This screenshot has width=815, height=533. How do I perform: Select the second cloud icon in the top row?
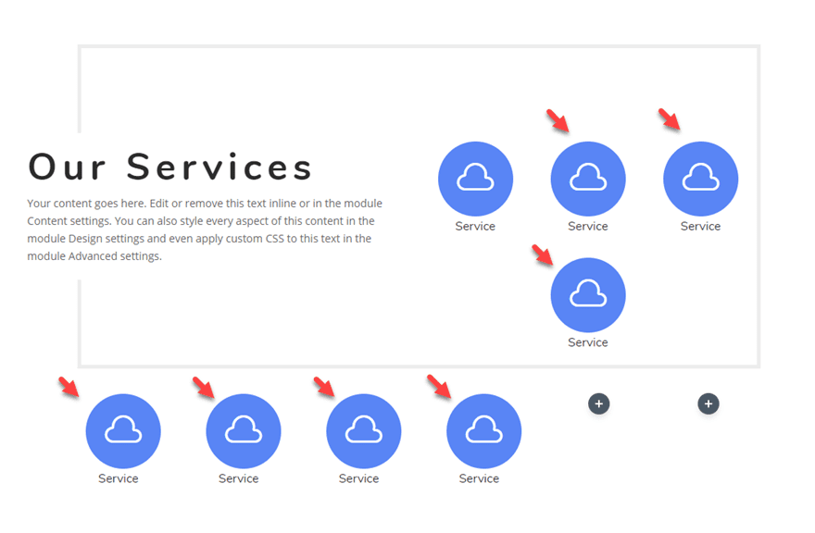tap(588, 178)
